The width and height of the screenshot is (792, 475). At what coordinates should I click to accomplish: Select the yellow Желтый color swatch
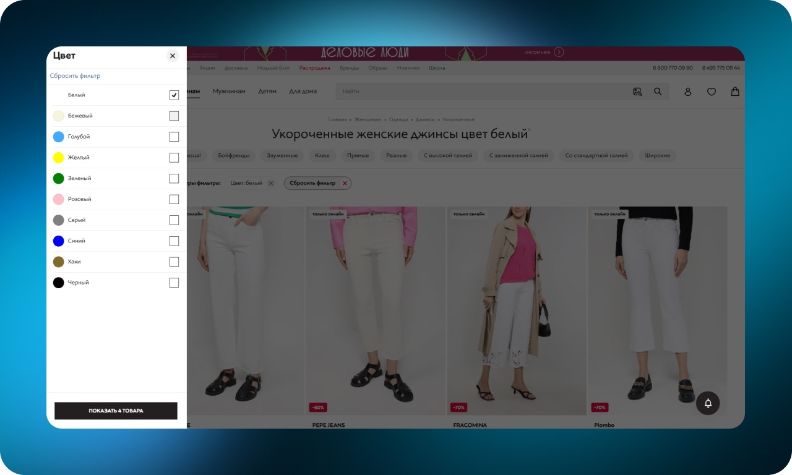point(59,158)
